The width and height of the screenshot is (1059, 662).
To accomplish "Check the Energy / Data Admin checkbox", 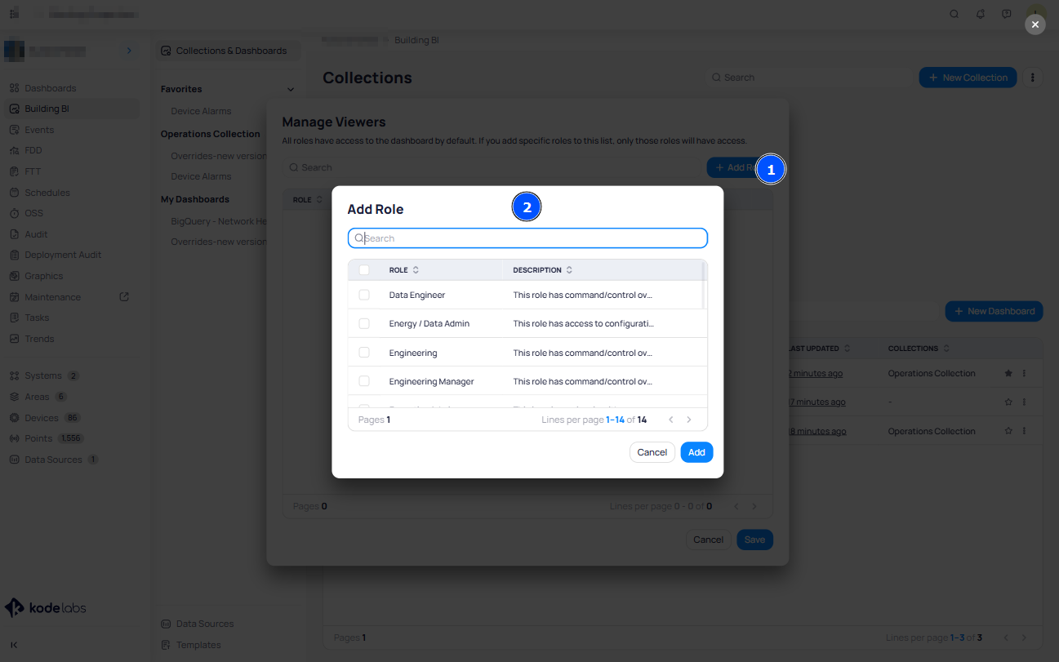I will [x=364, y=323].
